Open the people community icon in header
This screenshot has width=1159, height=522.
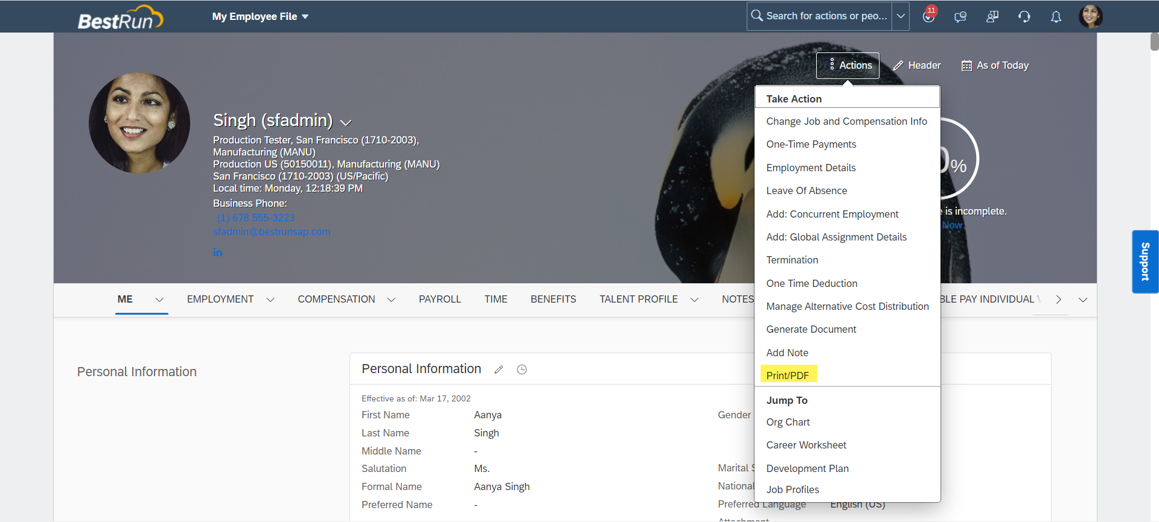pos(992,17)
